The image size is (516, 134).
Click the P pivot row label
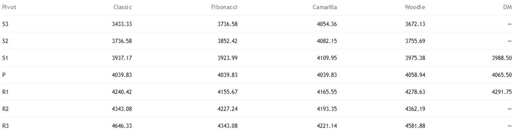3,75
